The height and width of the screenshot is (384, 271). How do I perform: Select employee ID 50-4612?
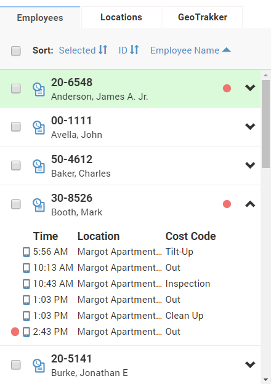pyautogui.click(x=72, y=159)
